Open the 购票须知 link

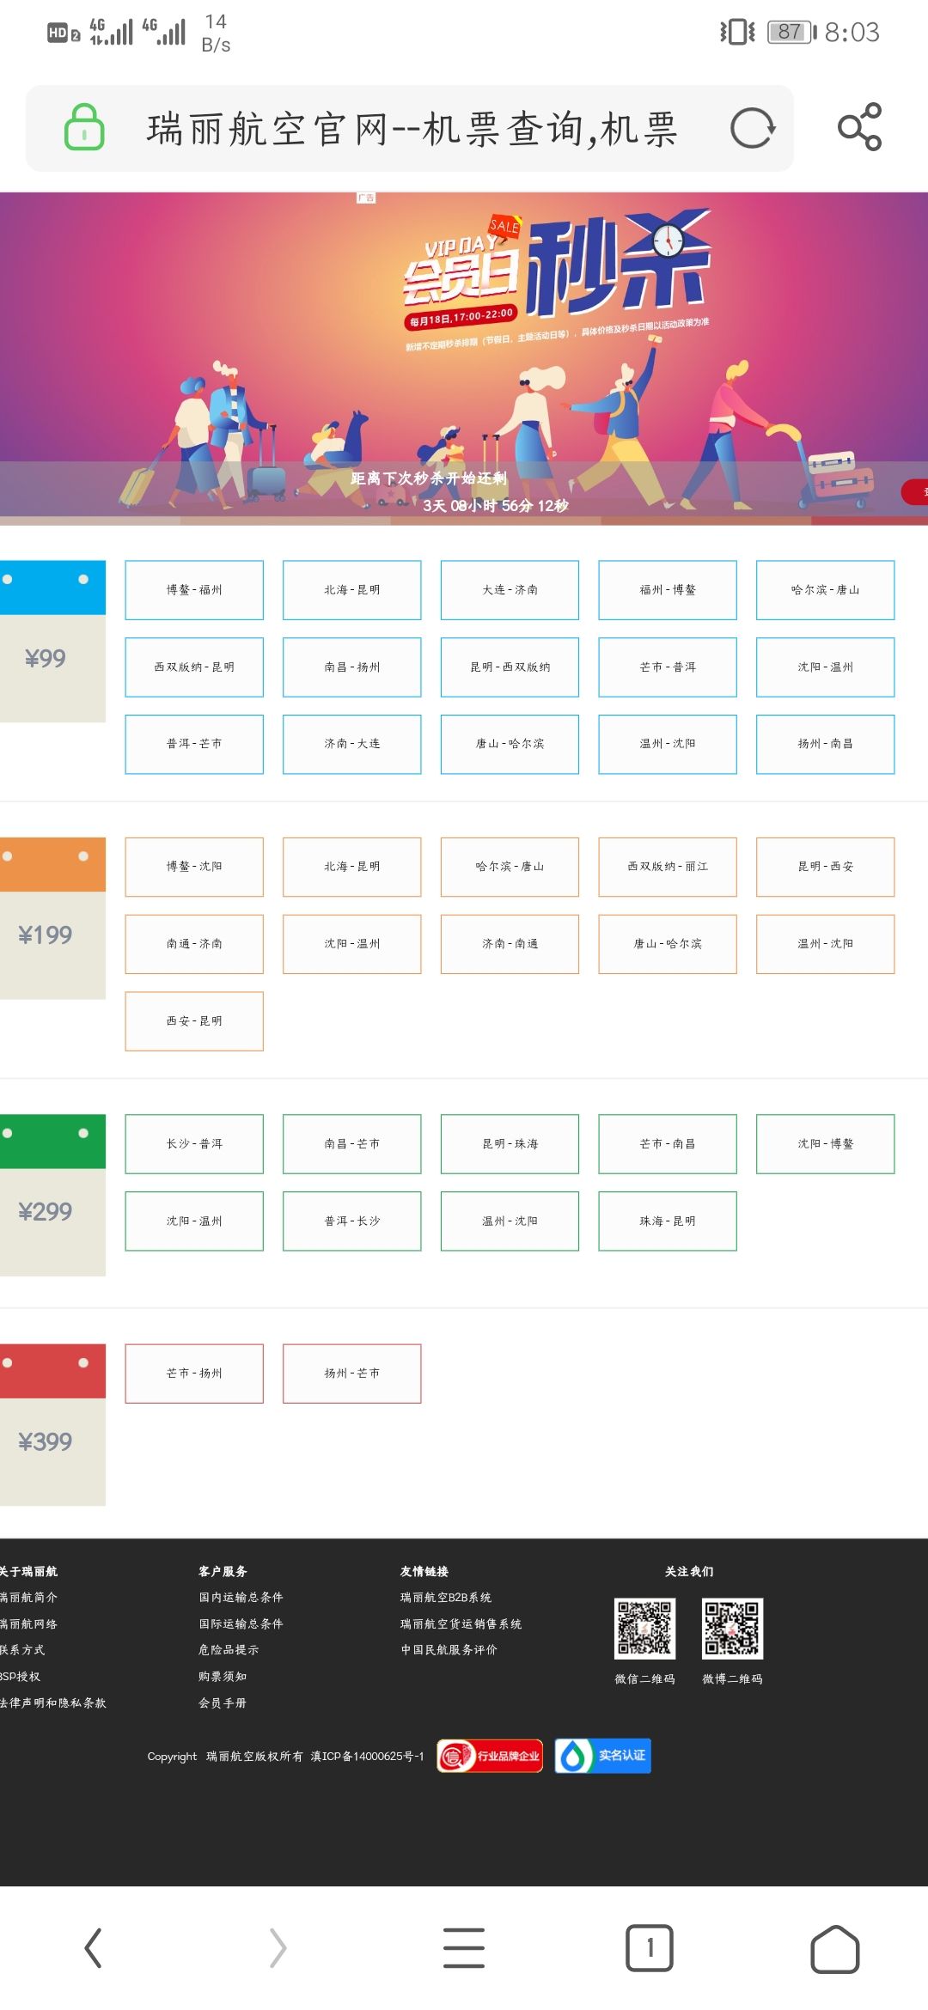click(223, 1676)
